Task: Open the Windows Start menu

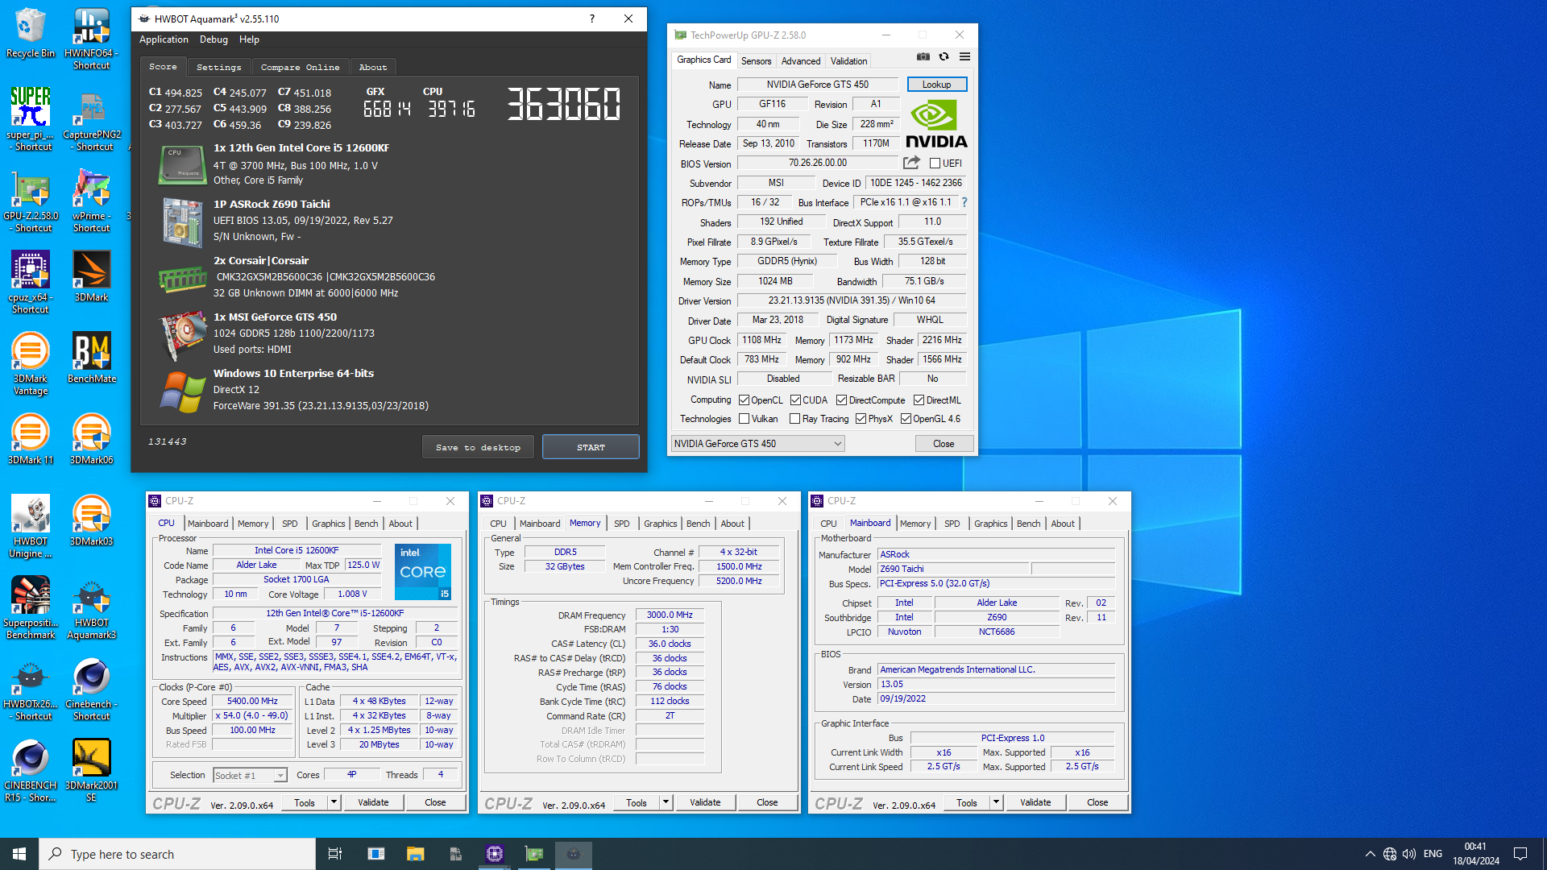Action: click(x=19, y=854)
